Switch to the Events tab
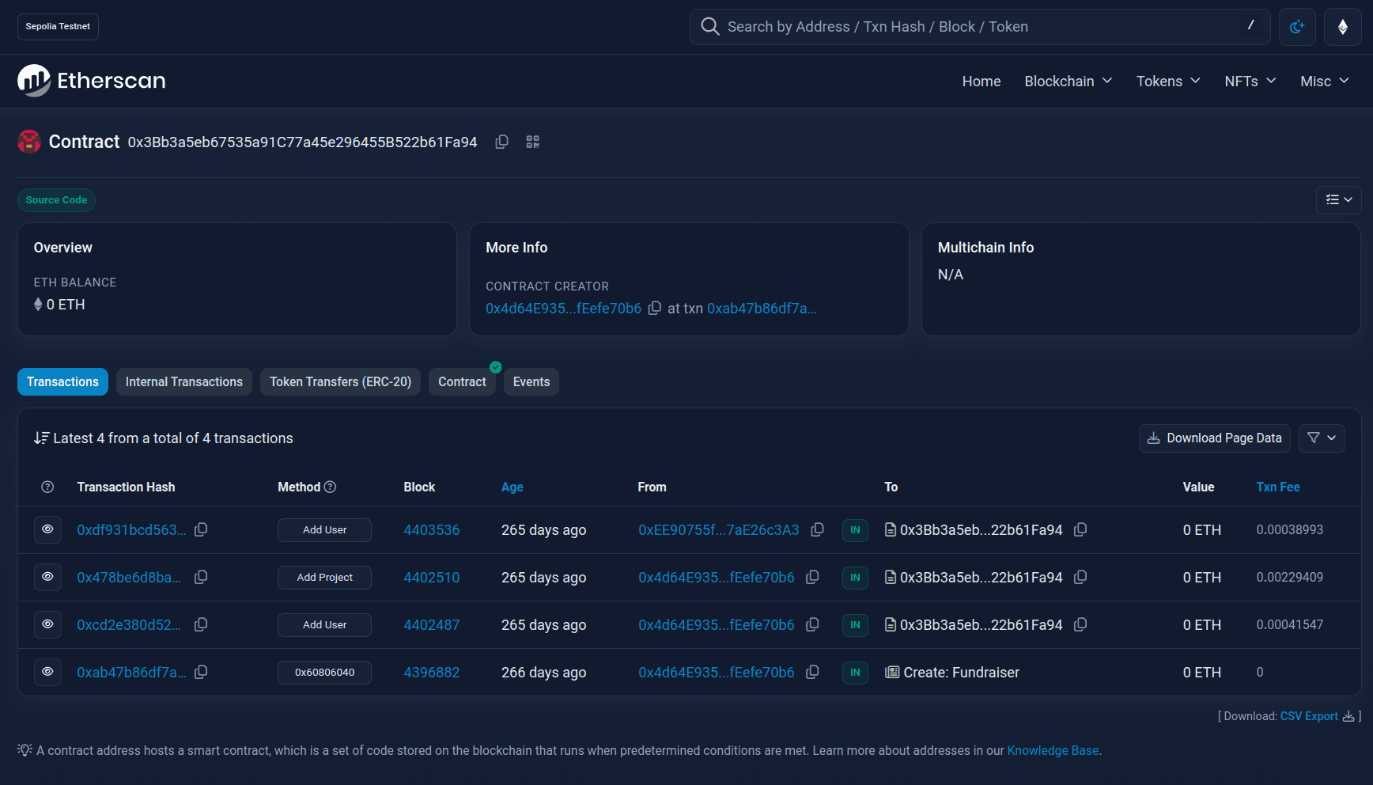Screen dimensions: 1373x785 pos(531,381)
